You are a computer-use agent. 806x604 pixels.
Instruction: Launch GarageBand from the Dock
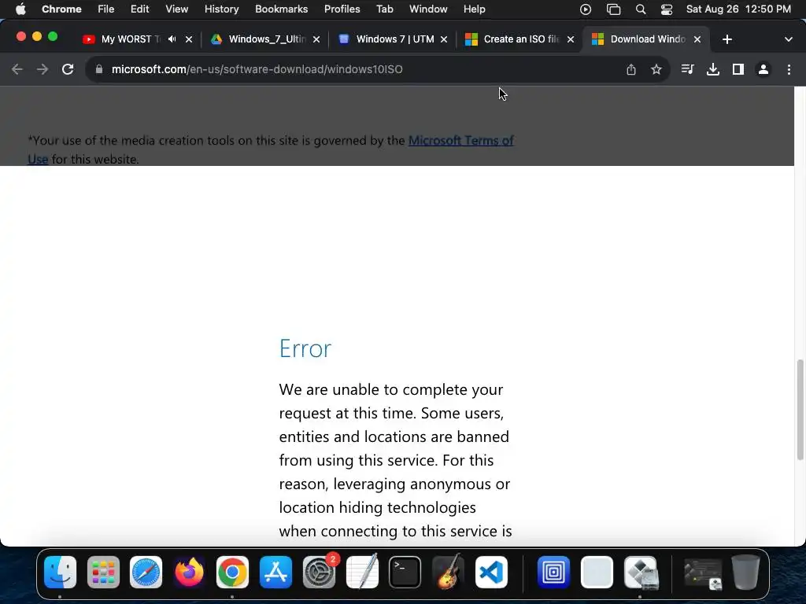[448, 573]
